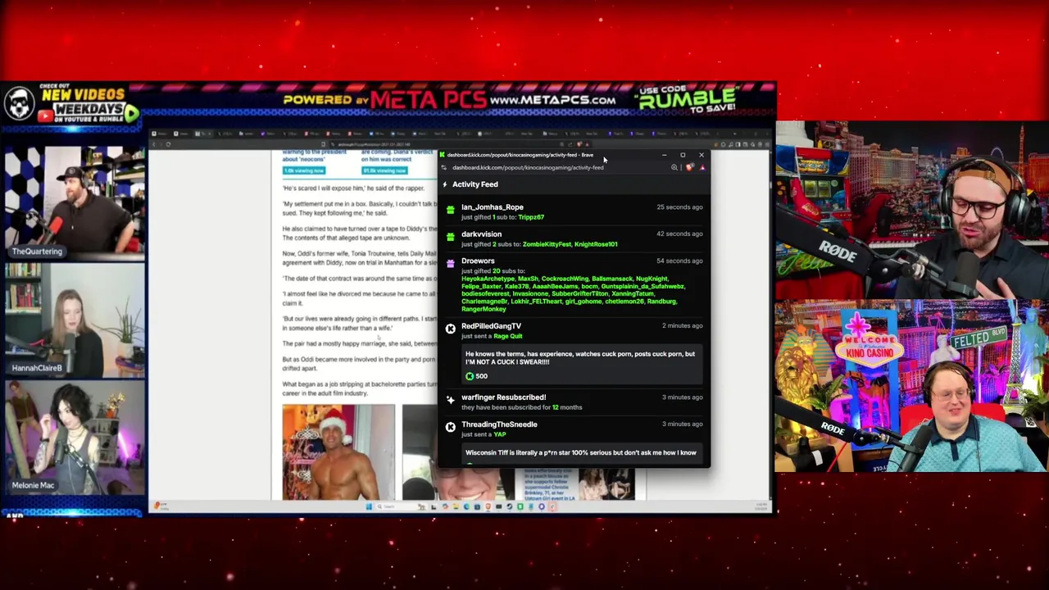Click the first '1.0k viewing now' badge in the article

click(x=304, y=170)
